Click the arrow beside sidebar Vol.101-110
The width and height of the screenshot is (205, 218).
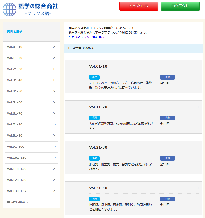pos(54,158)
